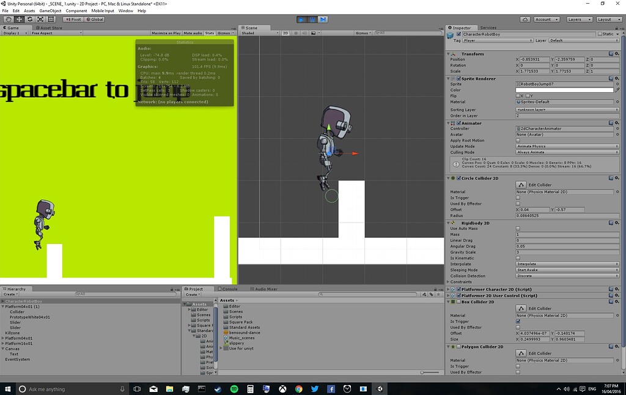This screenshot has width=626, height=395.
Task: Disable Is Trigger on Box Collider 2D
Action: coord(518,322)
